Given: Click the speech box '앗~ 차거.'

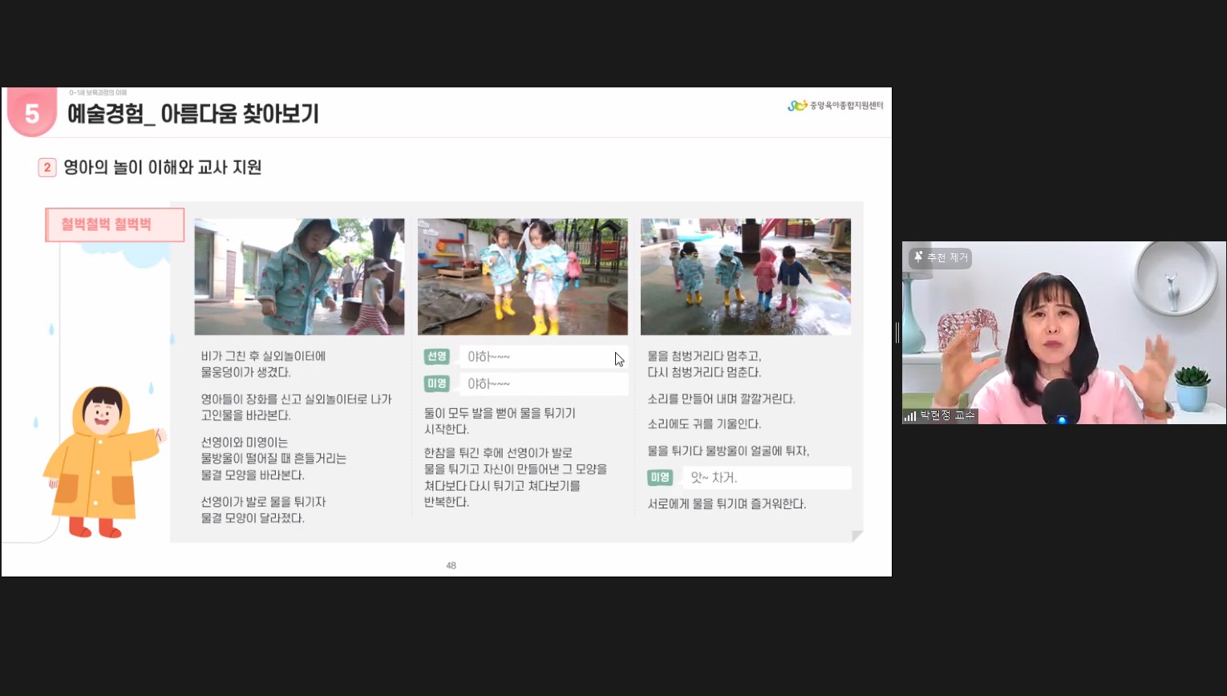Looking at the screenshot, I should (767, 477).
